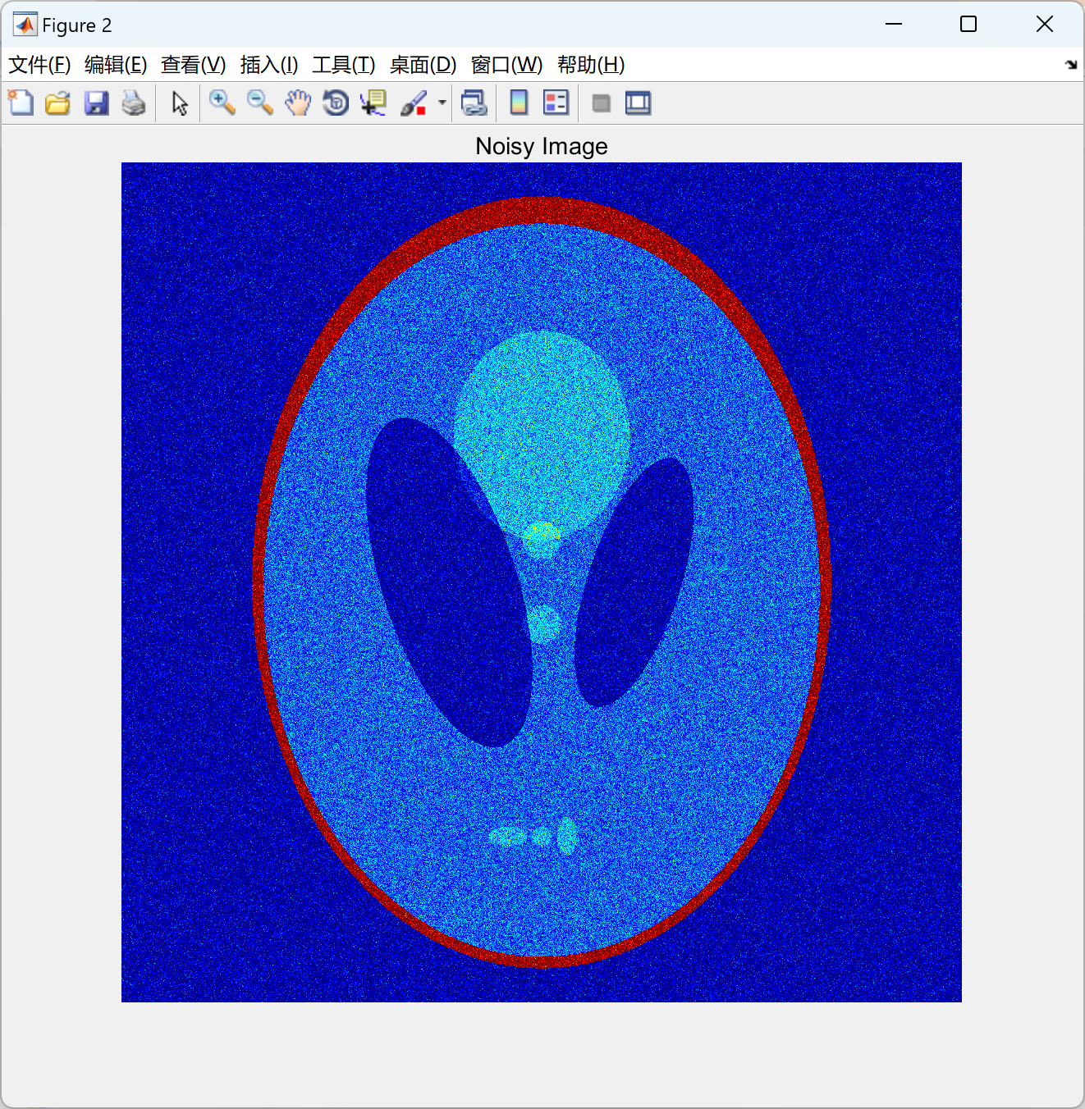Activate the Zoom Out magnifier tool

click(260, 103)
